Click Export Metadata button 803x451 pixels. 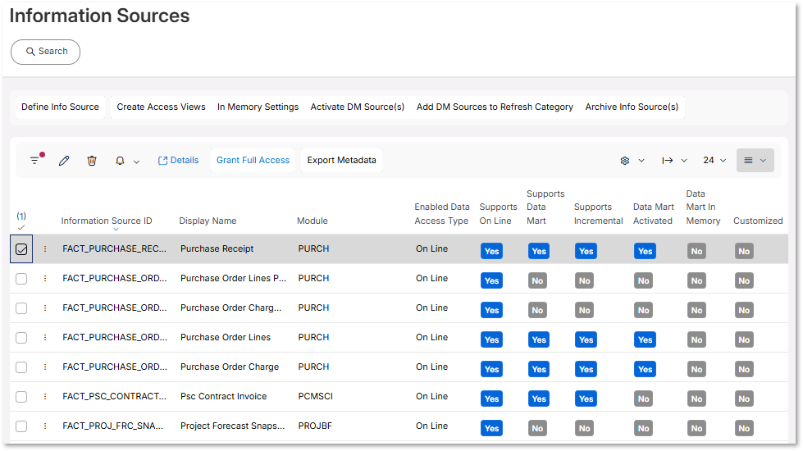point(341,160)
